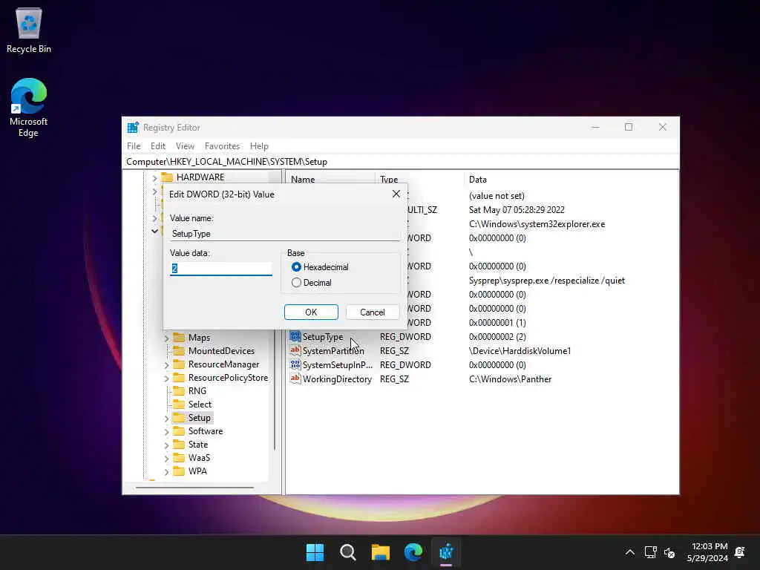Click the ResourcePolicyStore folder icon
The image size is (760, 570).
(x=179, y=378)
